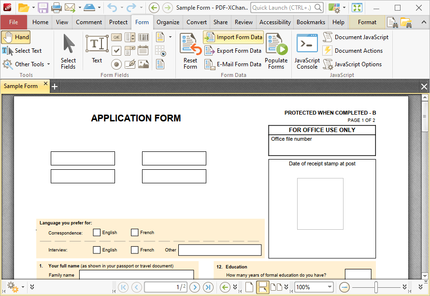Open JavaScript Options

pyautogui.click(x=352, y=64)
